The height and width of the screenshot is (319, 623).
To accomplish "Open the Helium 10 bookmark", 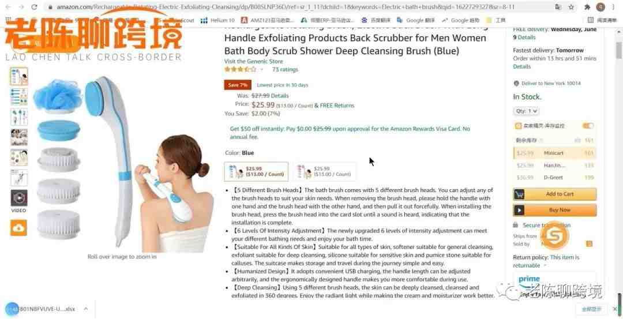I will click(x=217, y=20).
